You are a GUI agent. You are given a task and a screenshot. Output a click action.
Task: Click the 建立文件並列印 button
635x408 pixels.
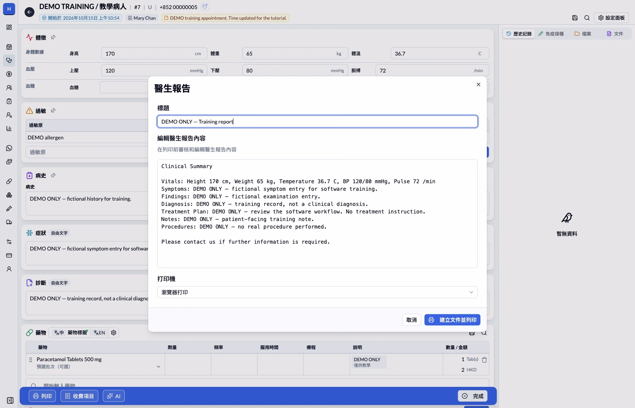452,320
